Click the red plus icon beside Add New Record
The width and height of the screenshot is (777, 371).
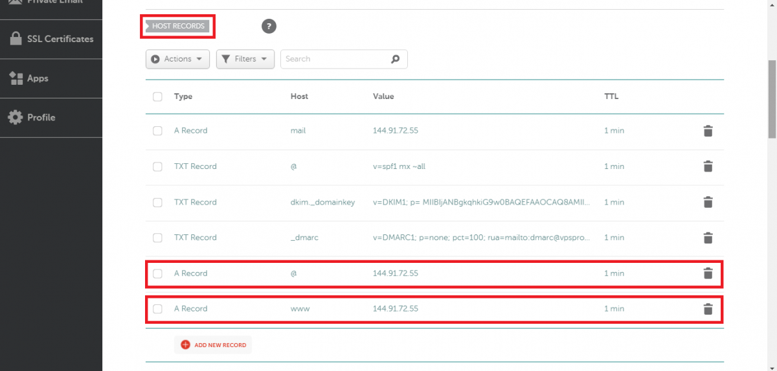pos(185,345)
